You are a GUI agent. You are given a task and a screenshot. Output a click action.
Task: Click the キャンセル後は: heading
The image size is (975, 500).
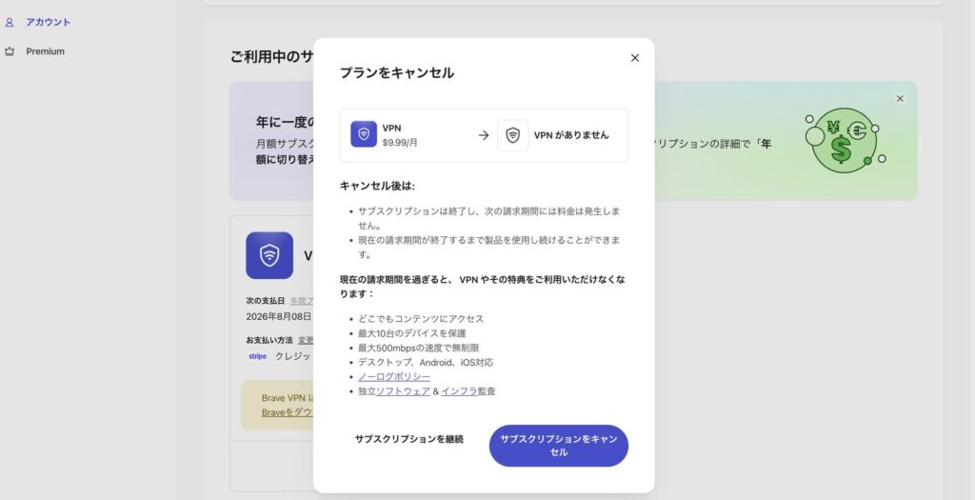point(377,186)
